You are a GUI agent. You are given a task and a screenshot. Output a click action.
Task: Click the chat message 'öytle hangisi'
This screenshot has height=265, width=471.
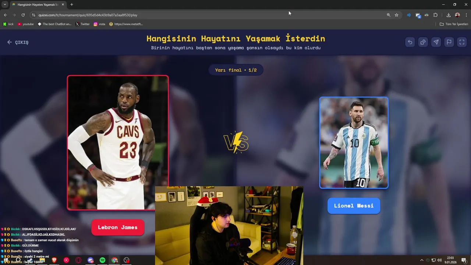pos(33,251)
